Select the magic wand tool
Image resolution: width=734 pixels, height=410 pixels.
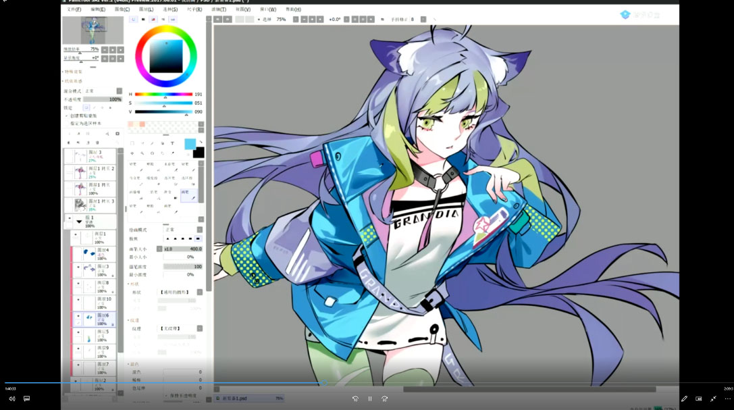[x=152, y=143]
